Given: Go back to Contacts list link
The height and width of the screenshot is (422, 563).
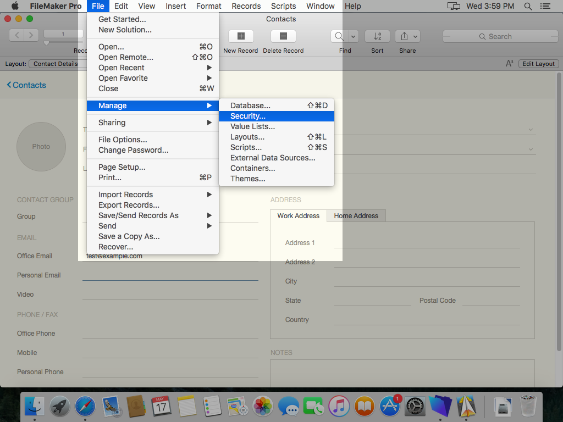Looking at the screenshot, I should 26,85.
